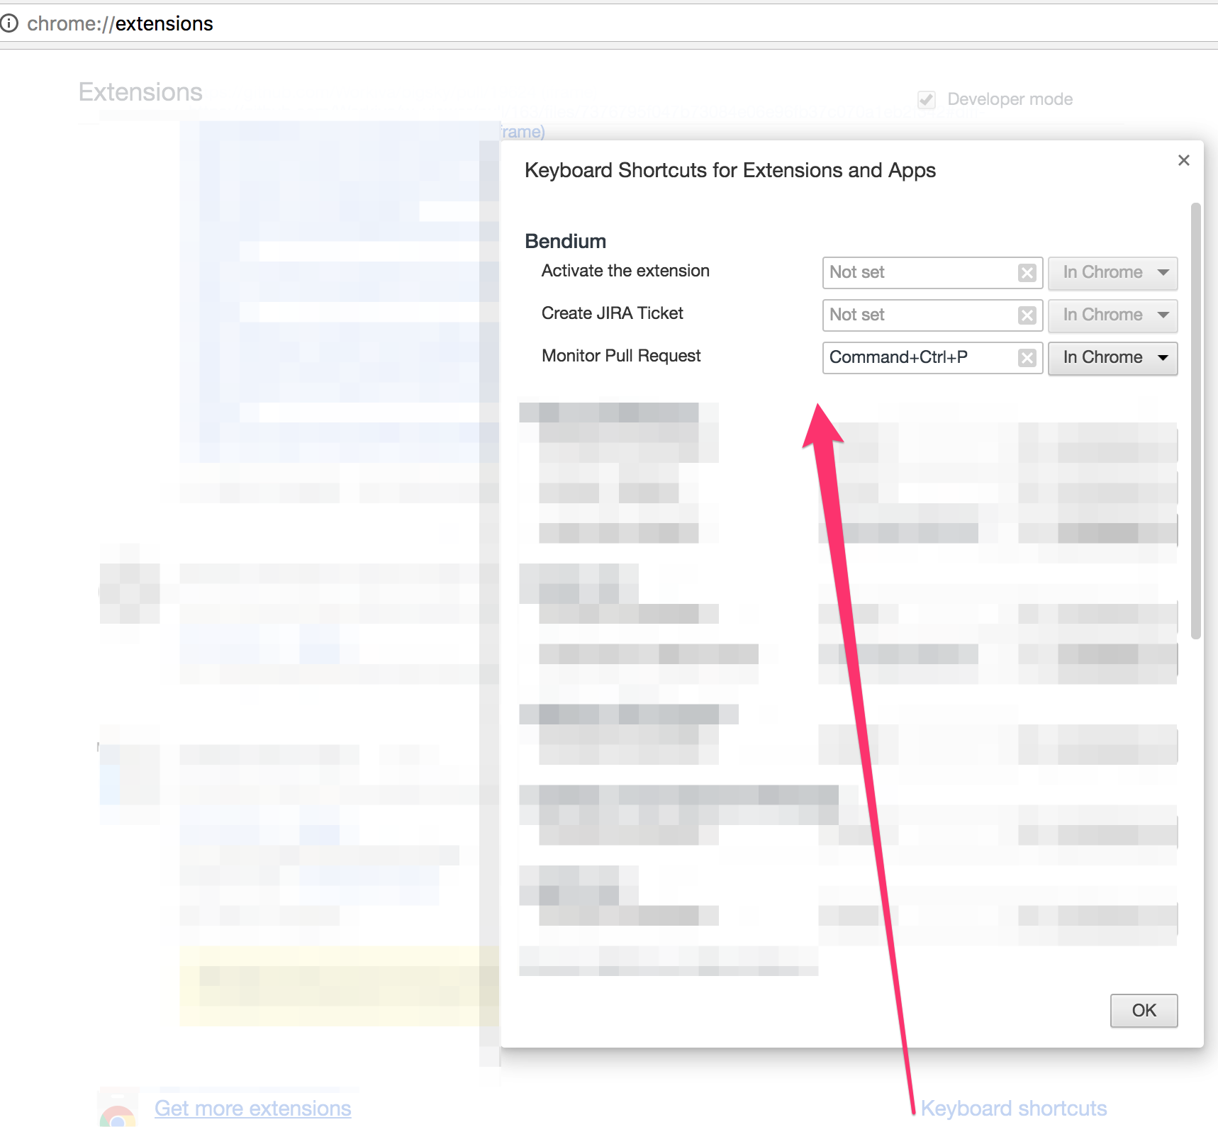
Task: Open scope dropdown for Monitor Pull Request
Action: (x=1112, y=358)
